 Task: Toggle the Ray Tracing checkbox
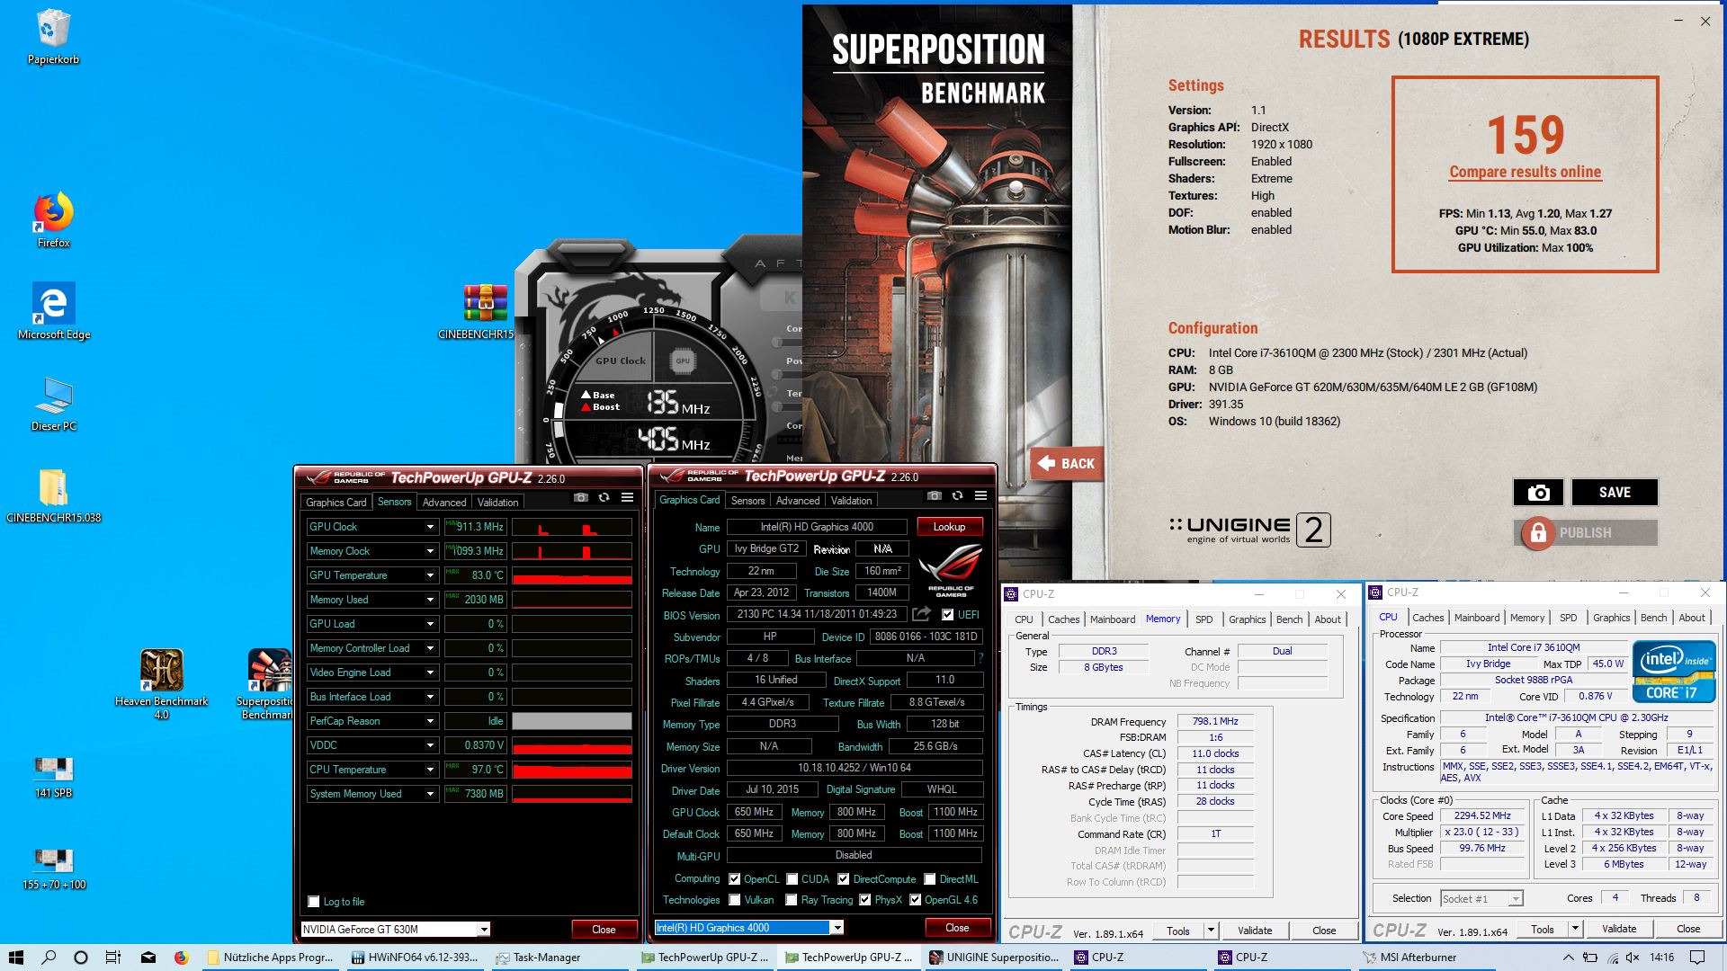(x=792, y=900)
